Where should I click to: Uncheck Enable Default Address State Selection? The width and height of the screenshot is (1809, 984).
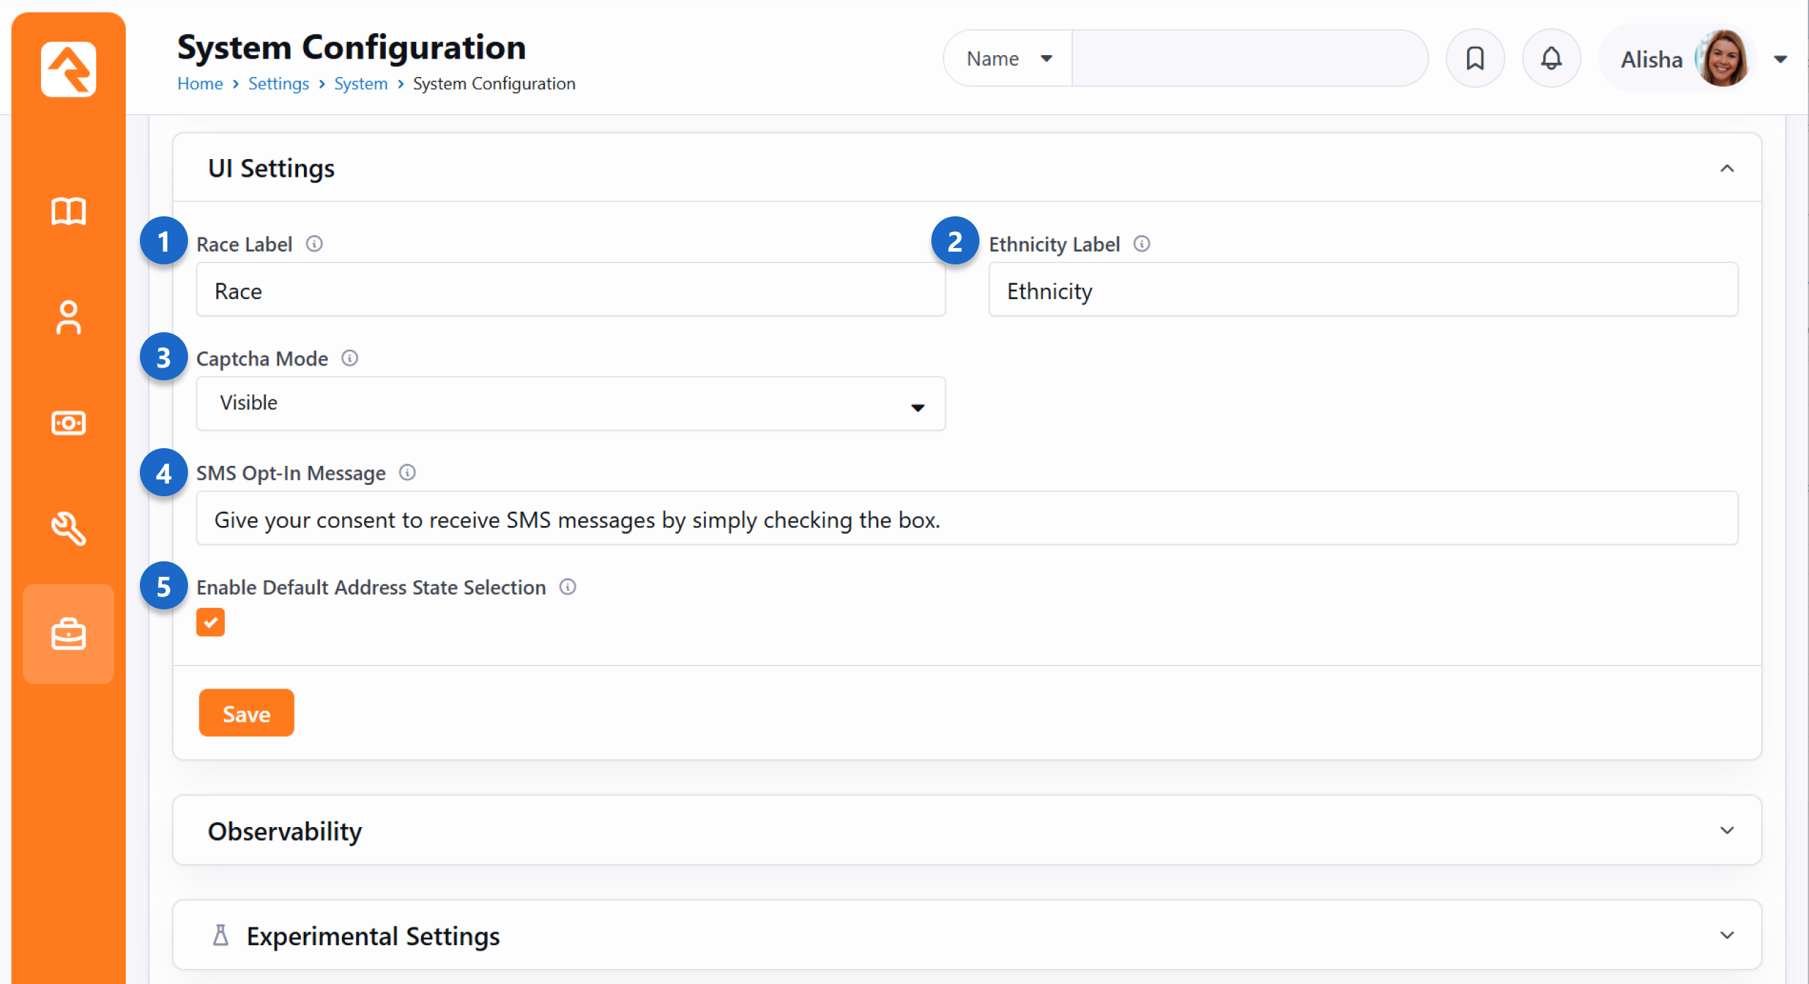[x=211, y=623]
